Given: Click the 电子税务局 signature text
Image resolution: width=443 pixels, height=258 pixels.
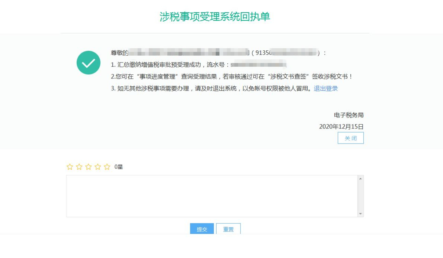Looking at the screenshot, I should [x=349, y=115].
